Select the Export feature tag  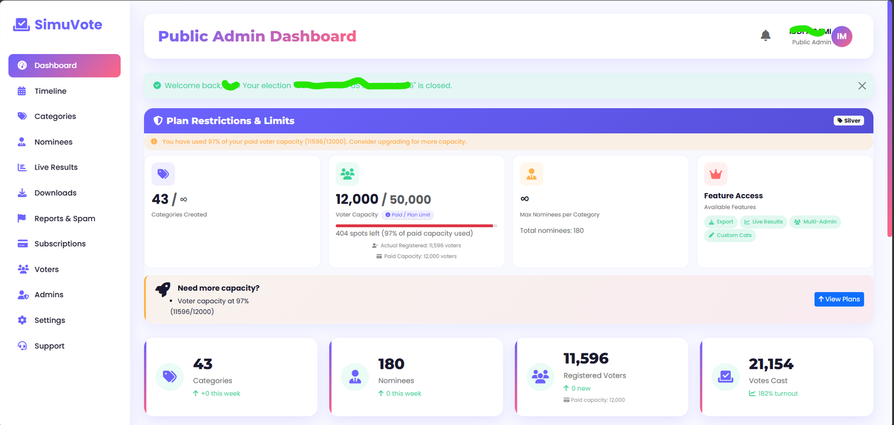coord(721,222)
